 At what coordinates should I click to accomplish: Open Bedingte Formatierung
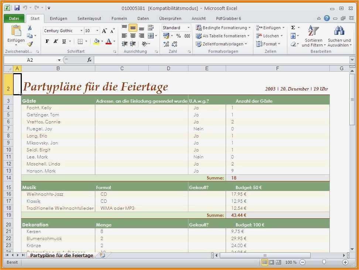click(223, 27)
